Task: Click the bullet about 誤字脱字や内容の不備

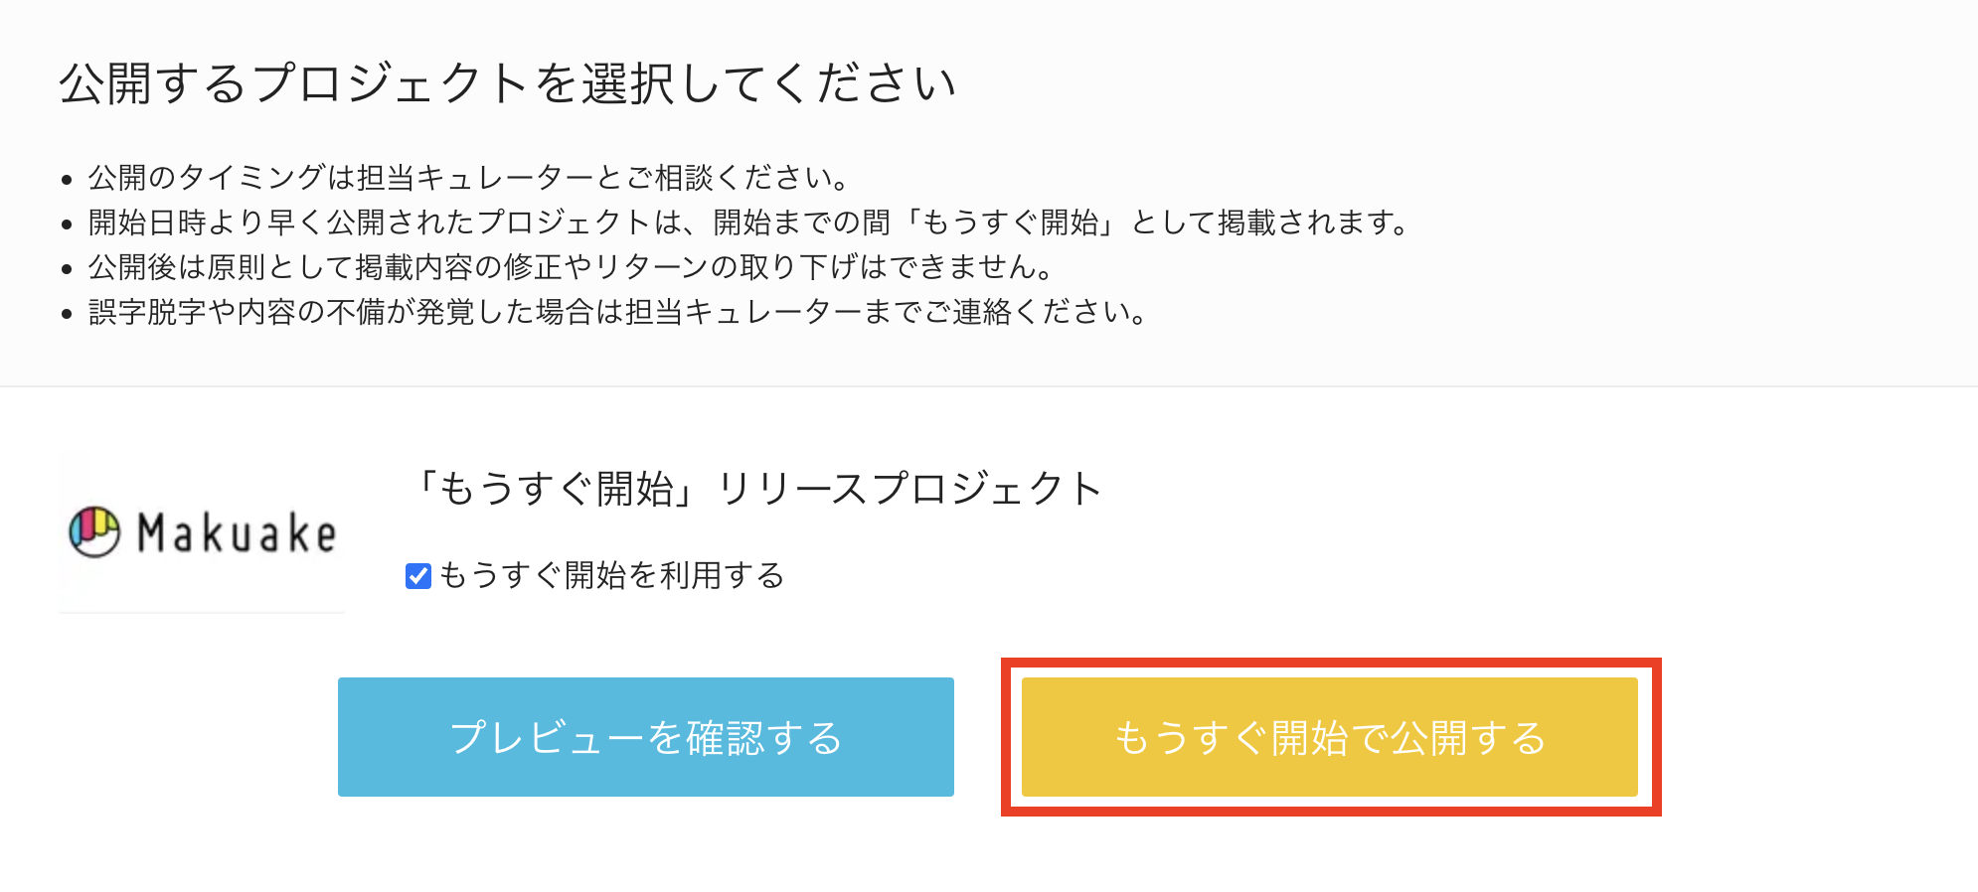Action: click(x=618, y=312)
